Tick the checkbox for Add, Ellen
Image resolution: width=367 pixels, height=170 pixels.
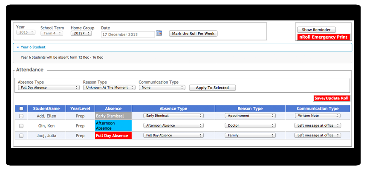[21, 116]
